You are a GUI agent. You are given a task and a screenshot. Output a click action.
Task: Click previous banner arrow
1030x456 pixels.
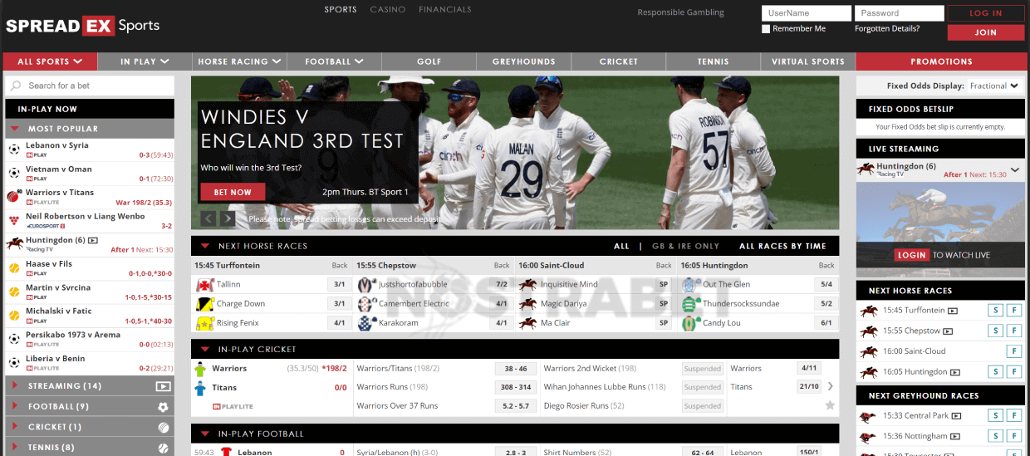(208, 218)
